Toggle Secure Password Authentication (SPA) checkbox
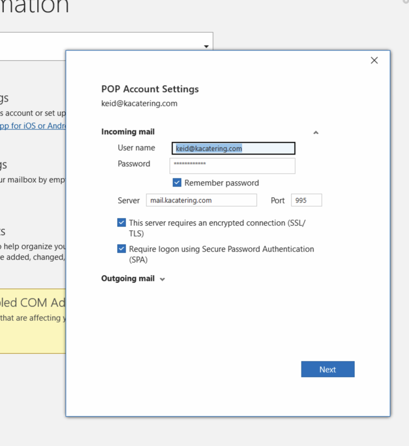 (x=121, y=249)
